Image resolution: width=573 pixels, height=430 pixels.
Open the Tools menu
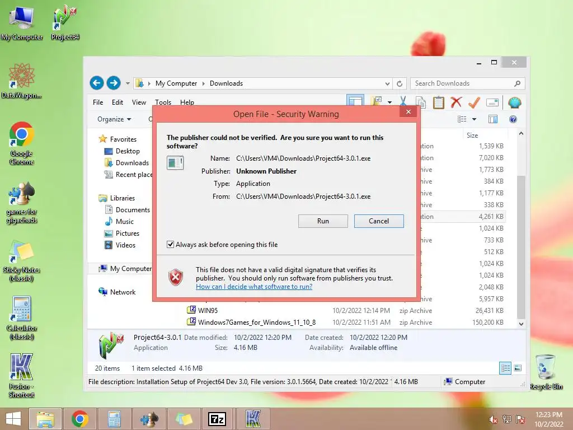[163, 102]
